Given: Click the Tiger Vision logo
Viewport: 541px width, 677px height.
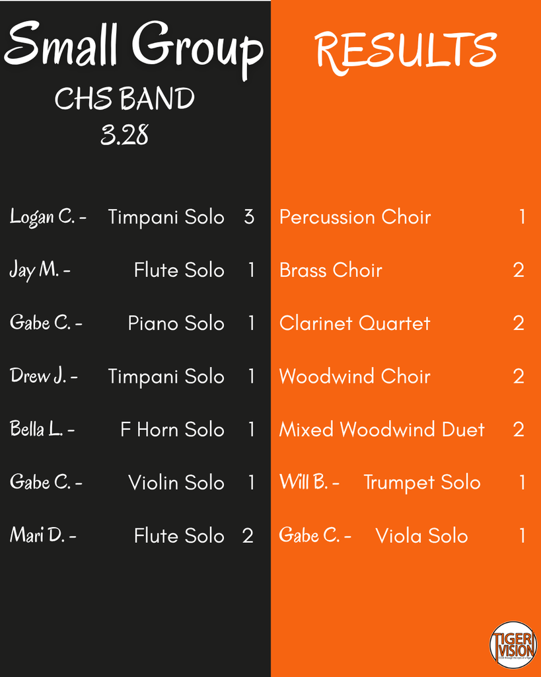Looking at the screenshot, I should coord(513,645).
